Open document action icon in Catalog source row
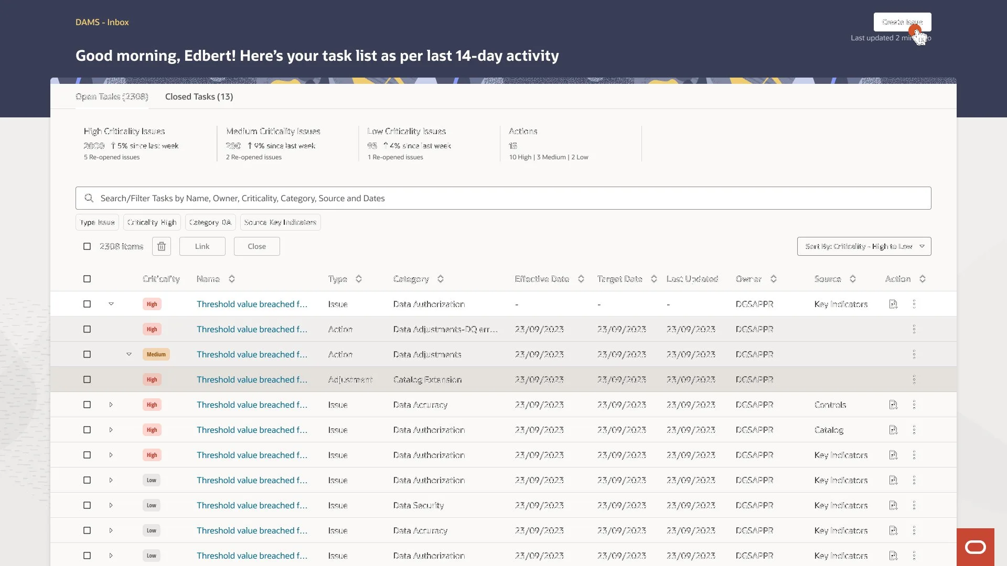Image resolution: width=1007 pixels, height=566 pixels. 893,430
